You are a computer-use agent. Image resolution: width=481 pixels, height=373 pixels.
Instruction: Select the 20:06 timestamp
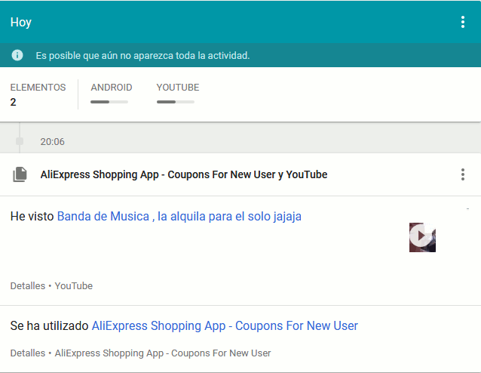point(52,141)
